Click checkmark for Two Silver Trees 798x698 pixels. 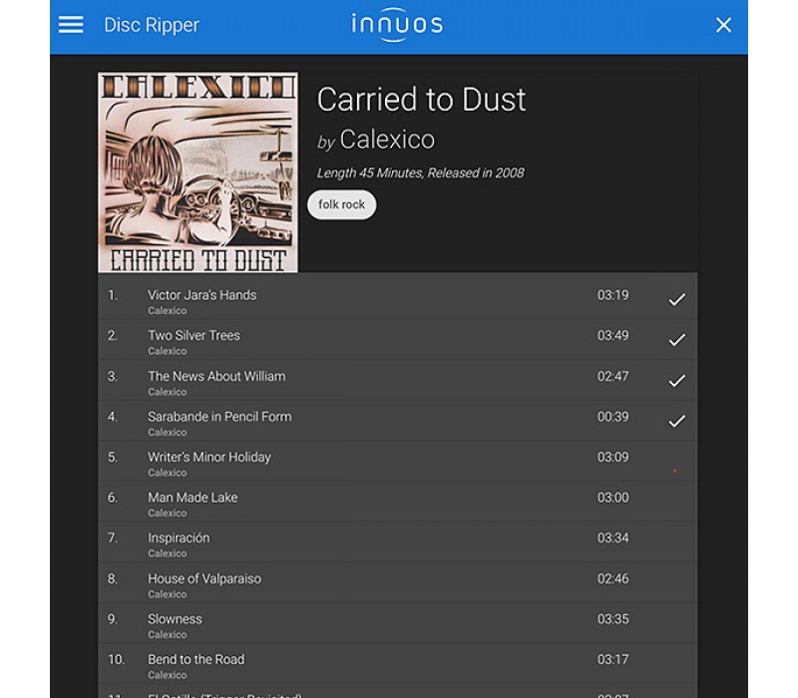[676, 340]
